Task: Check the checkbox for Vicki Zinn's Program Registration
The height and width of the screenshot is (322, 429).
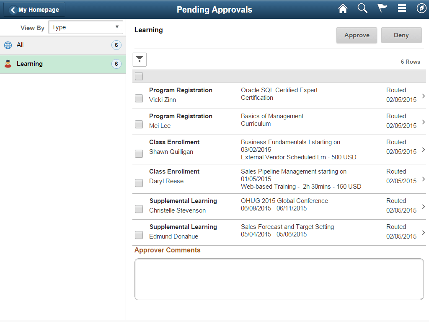Action: tap(139, 98)
